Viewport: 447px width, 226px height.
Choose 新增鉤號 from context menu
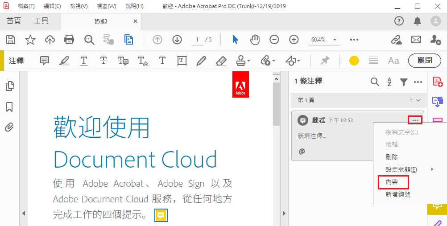click(398, 194)
